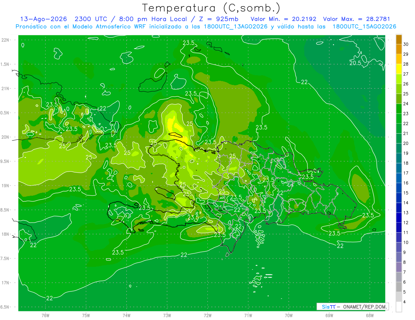Image resolution: width=415 pixels, height=320 pixels.
Task: Click the 72W longitude label
Action: tap(207, 315)
